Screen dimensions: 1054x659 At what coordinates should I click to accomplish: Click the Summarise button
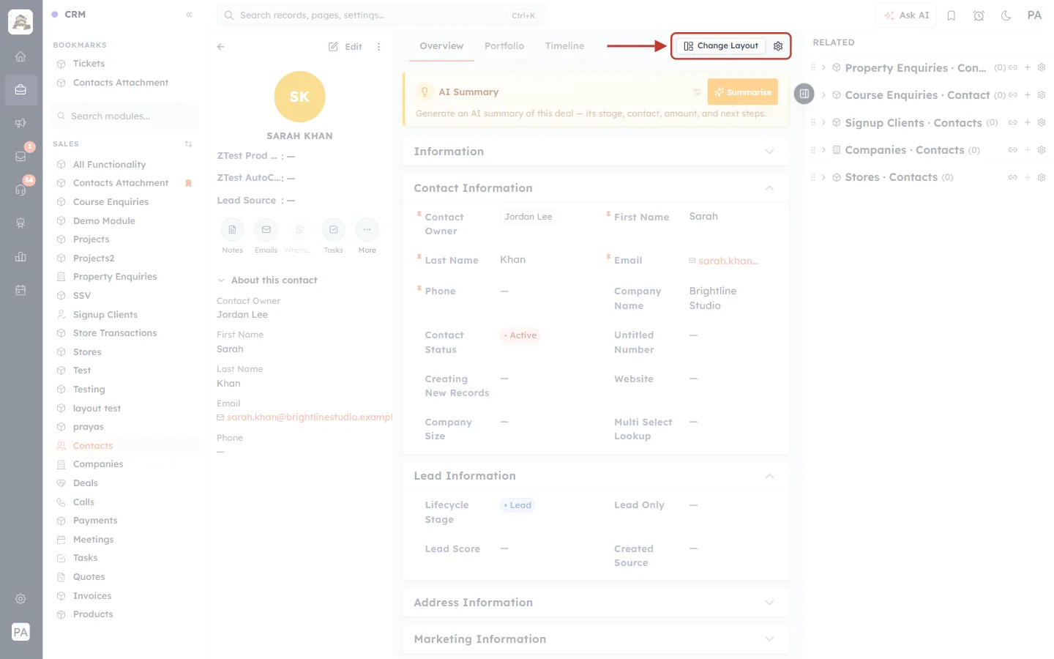[742, 92]
